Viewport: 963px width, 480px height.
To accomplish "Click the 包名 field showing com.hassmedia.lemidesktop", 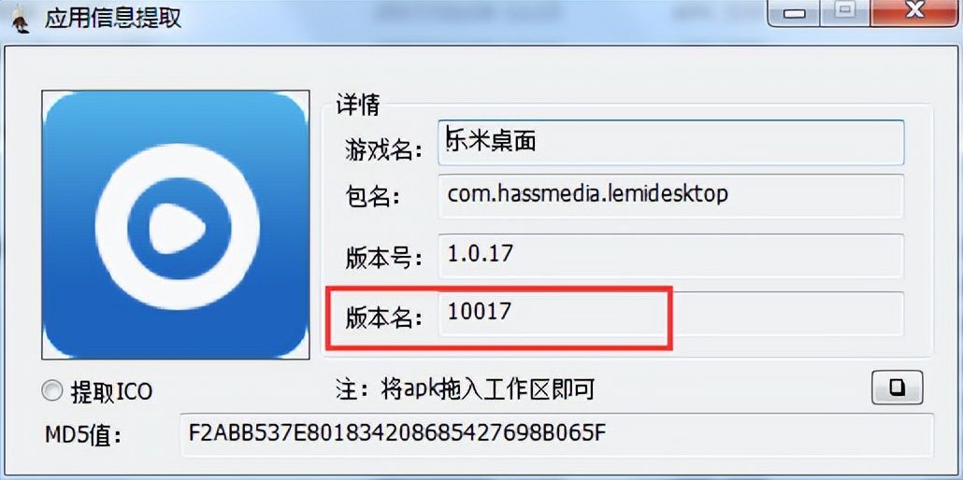I will coord(670,196).
